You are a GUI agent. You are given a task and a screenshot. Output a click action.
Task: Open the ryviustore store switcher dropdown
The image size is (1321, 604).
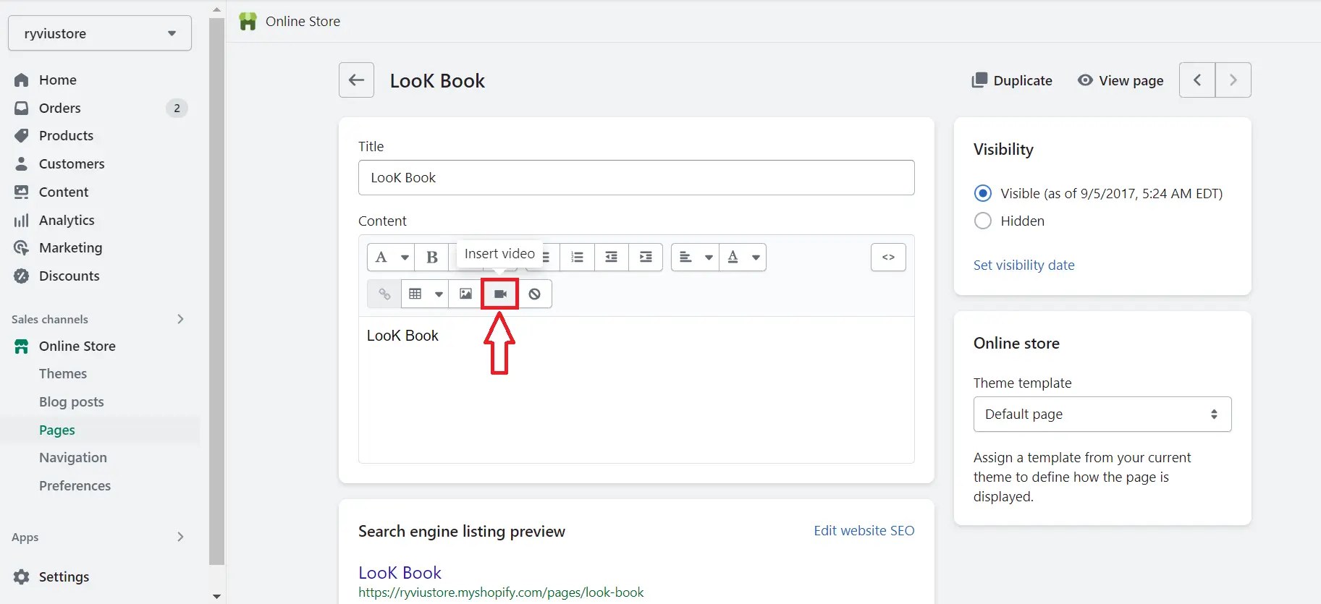100,34
